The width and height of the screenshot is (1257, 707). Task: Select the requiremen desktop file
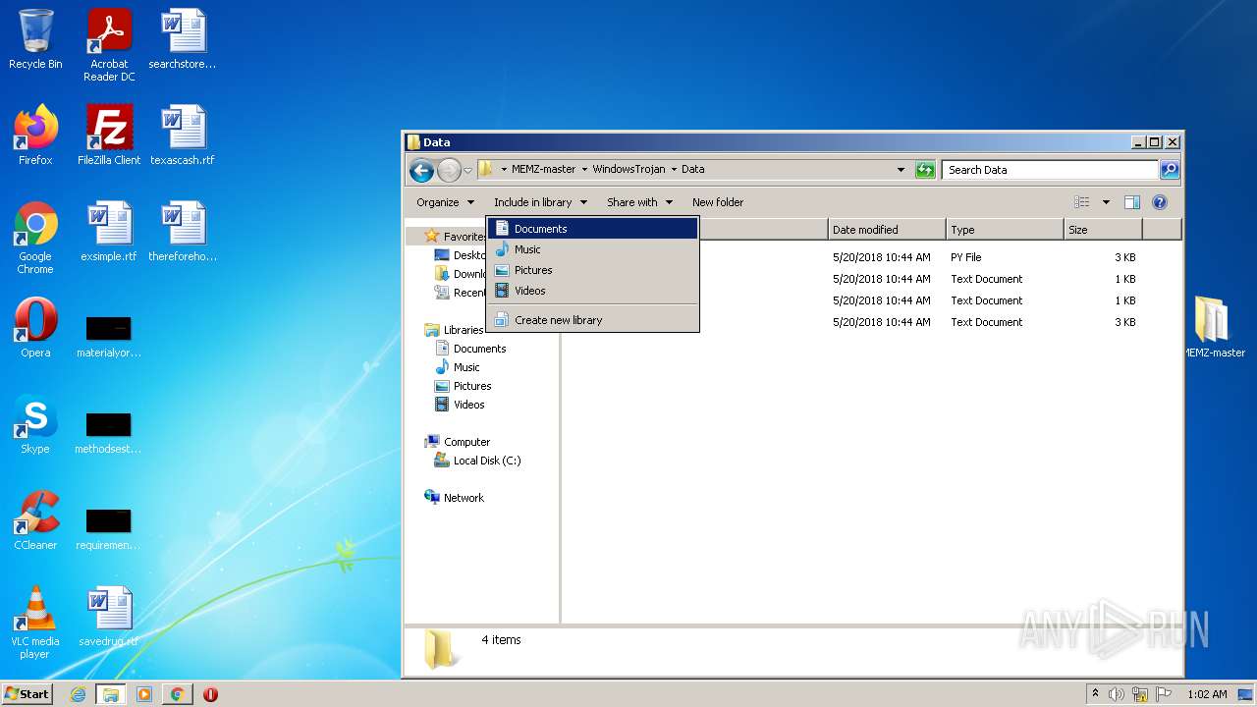[x=109, y=527]
